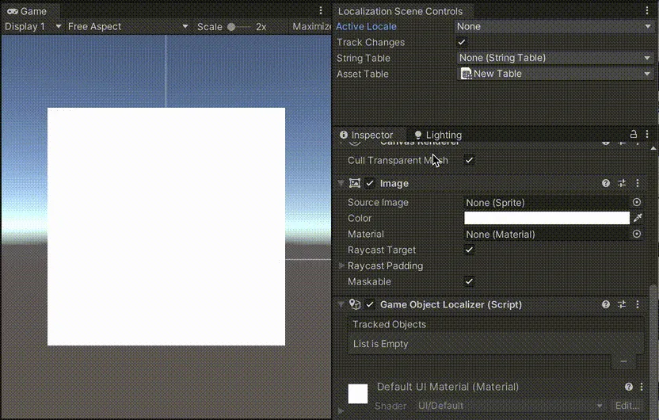
Task: Open presets for Game Object Localizer
Action: click(x=622, y=304)
